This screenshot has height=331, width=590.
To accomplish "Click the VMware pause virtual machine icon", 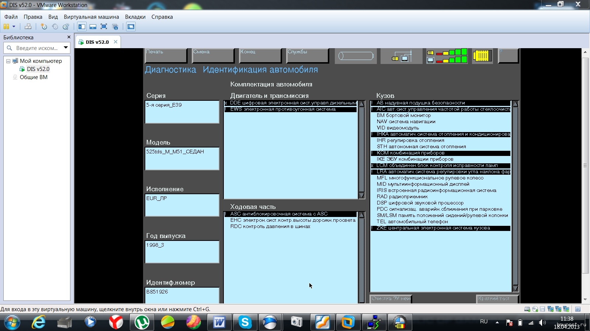I will (6, 26).
